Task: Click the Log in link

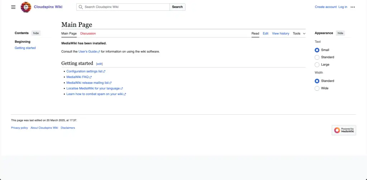Action: [x=343, y=7]
